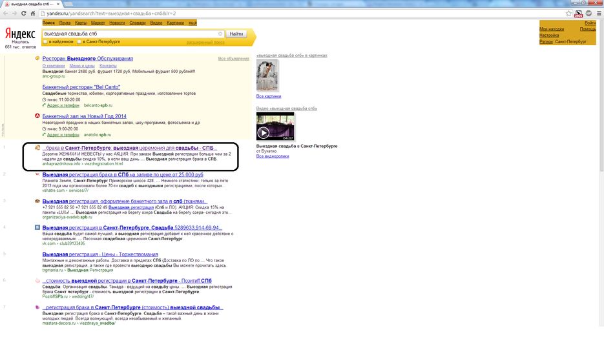The height and width of the screenshot is (339, 604).
Task: Clear the Yandex search query with the X icon
Action: click(x=220, y=34)
